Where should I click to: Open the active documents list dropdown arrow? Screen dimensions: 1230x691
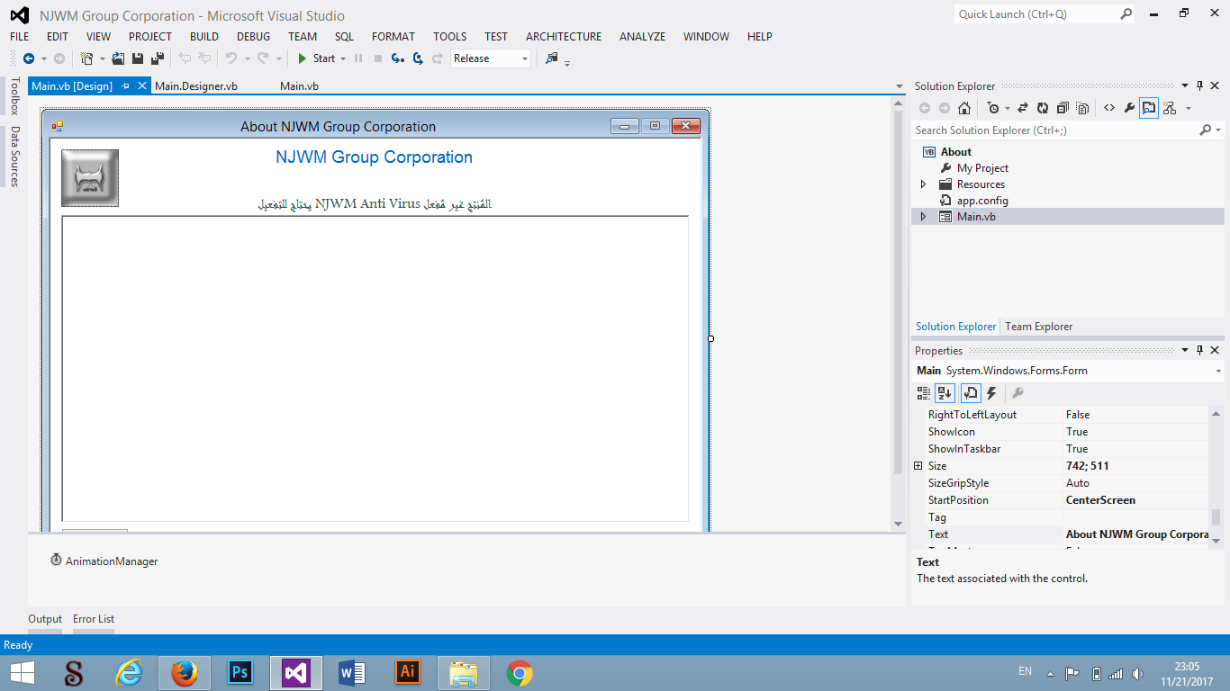(x=899, y=86)
